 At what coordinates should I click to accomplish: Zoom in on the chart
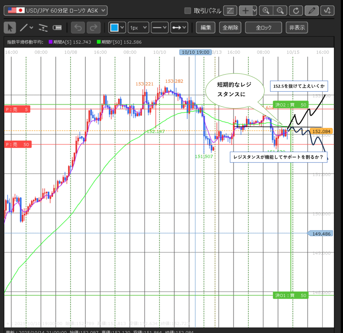pyautogui.click(x=266, y=11)
